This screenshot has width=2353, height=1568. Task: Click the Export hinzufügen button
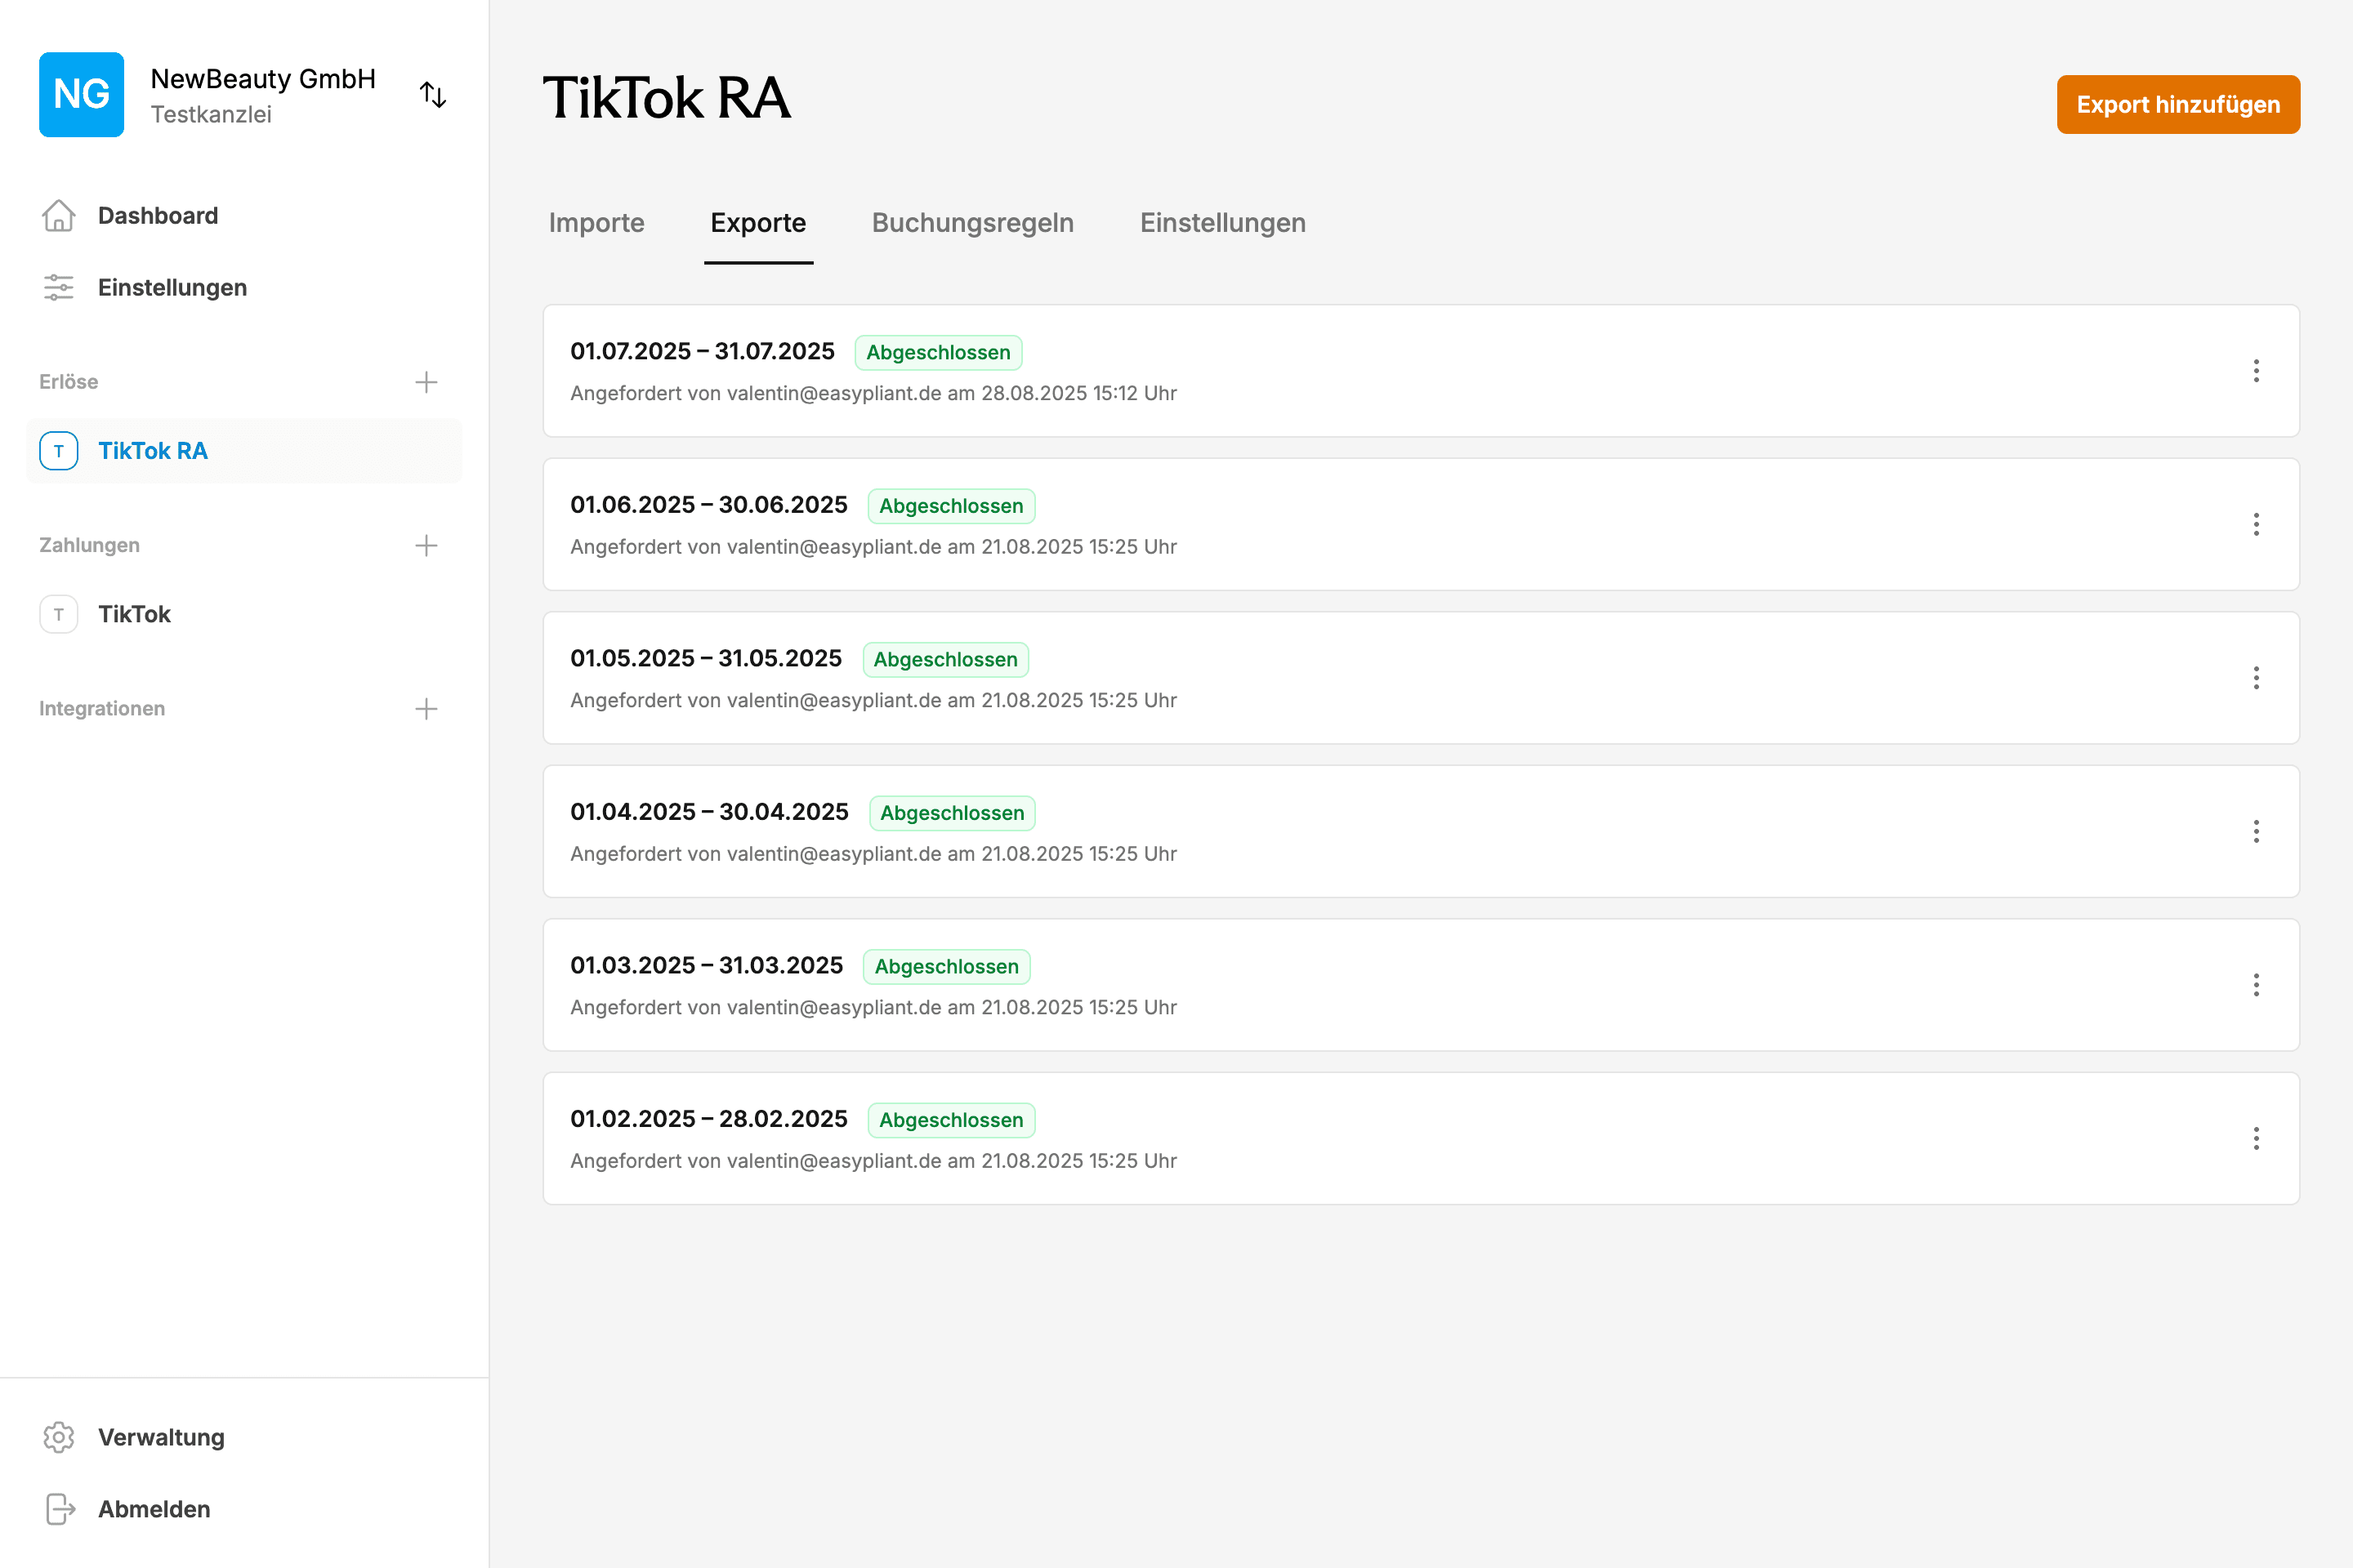(x=2178, y=104)
